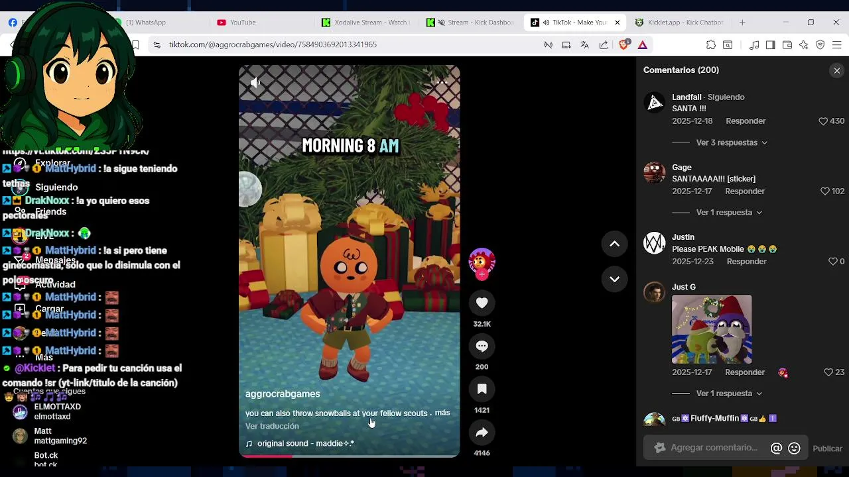Image resolution: width=849 pixels, height=477 pixels.
Task: Like Landfall's comment heart
Action: 823,121
